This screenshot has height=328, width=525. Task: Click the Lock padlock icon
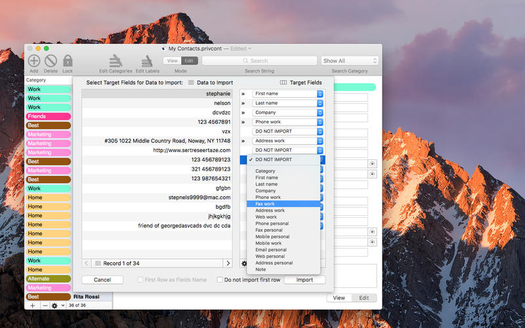click(x=68, y=60)
